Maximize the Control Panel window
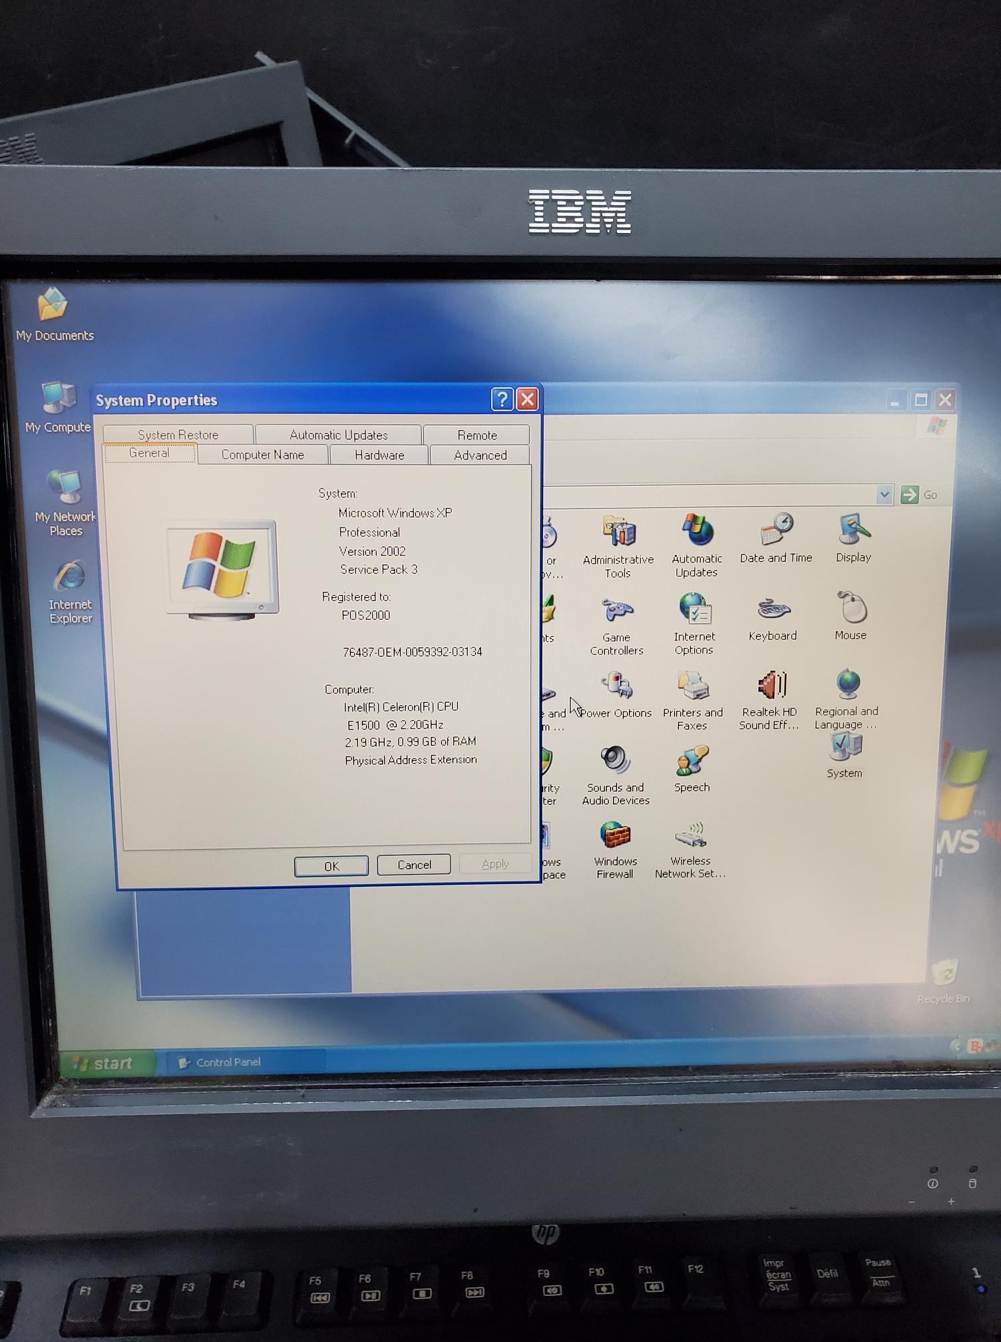The height and width of the screenshot is (1342, 1001). pyautogui.click(x=921, y=400)
